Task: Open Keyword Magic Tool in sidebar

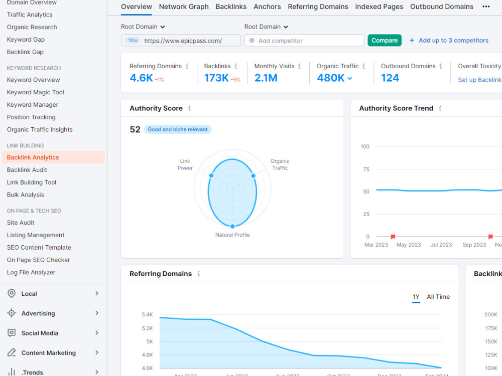Action: (36, 92)
